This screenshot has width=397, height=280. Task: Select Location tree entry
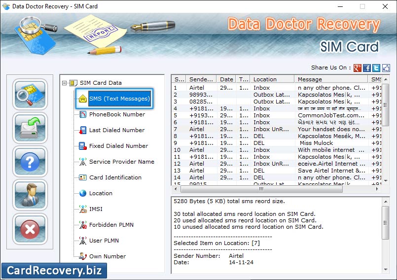(x=101, y=193)
